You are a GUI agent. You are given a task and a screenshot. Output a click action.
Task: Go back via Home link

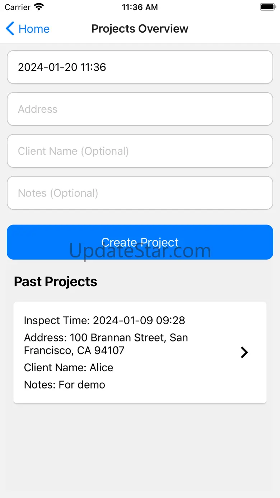click(x=34, y=29)
